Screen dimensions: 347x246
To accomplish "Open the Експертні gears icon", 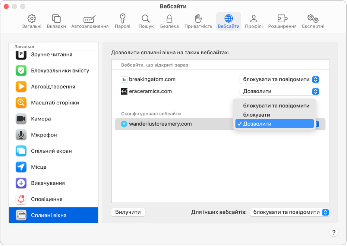I will click(x=313, y=19).
